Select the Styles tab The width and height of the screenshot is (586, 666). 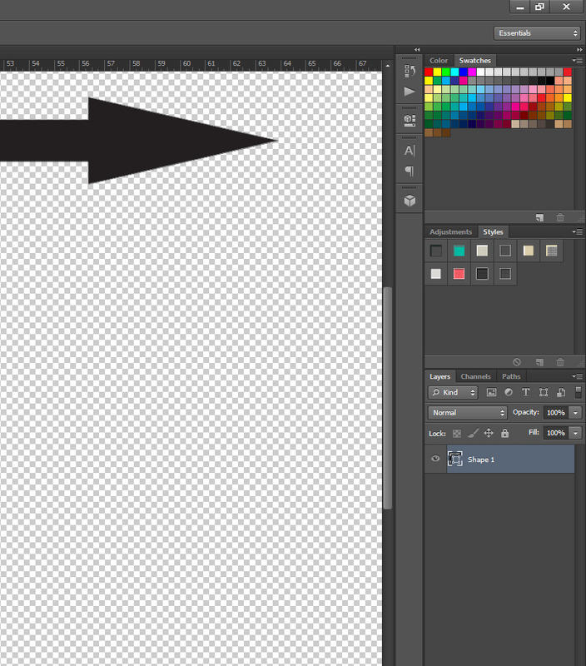tap(493, 232)
